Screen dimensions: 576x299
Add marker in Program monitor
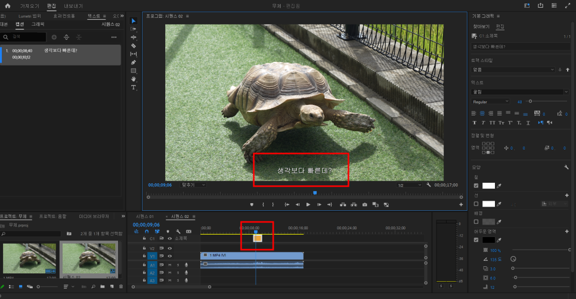click(252, 205)
